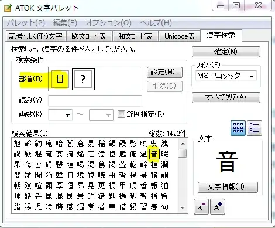Open the second stroke count range dropdown

click(101, 115)
